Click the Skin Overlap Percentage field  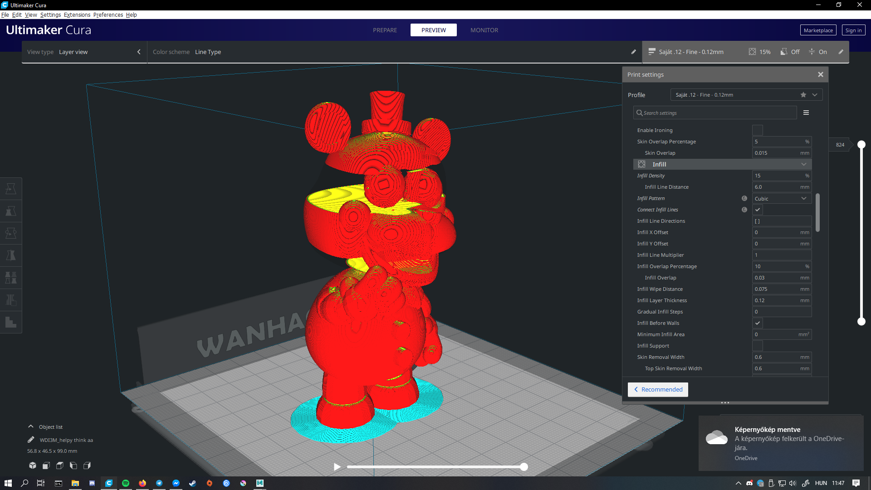[x=782, y=142]
